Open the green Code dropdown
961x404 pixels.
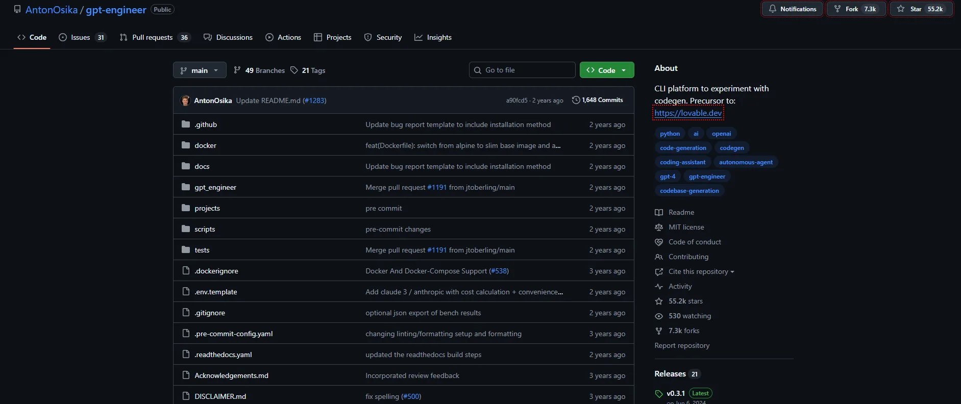[x=606, y=70]
